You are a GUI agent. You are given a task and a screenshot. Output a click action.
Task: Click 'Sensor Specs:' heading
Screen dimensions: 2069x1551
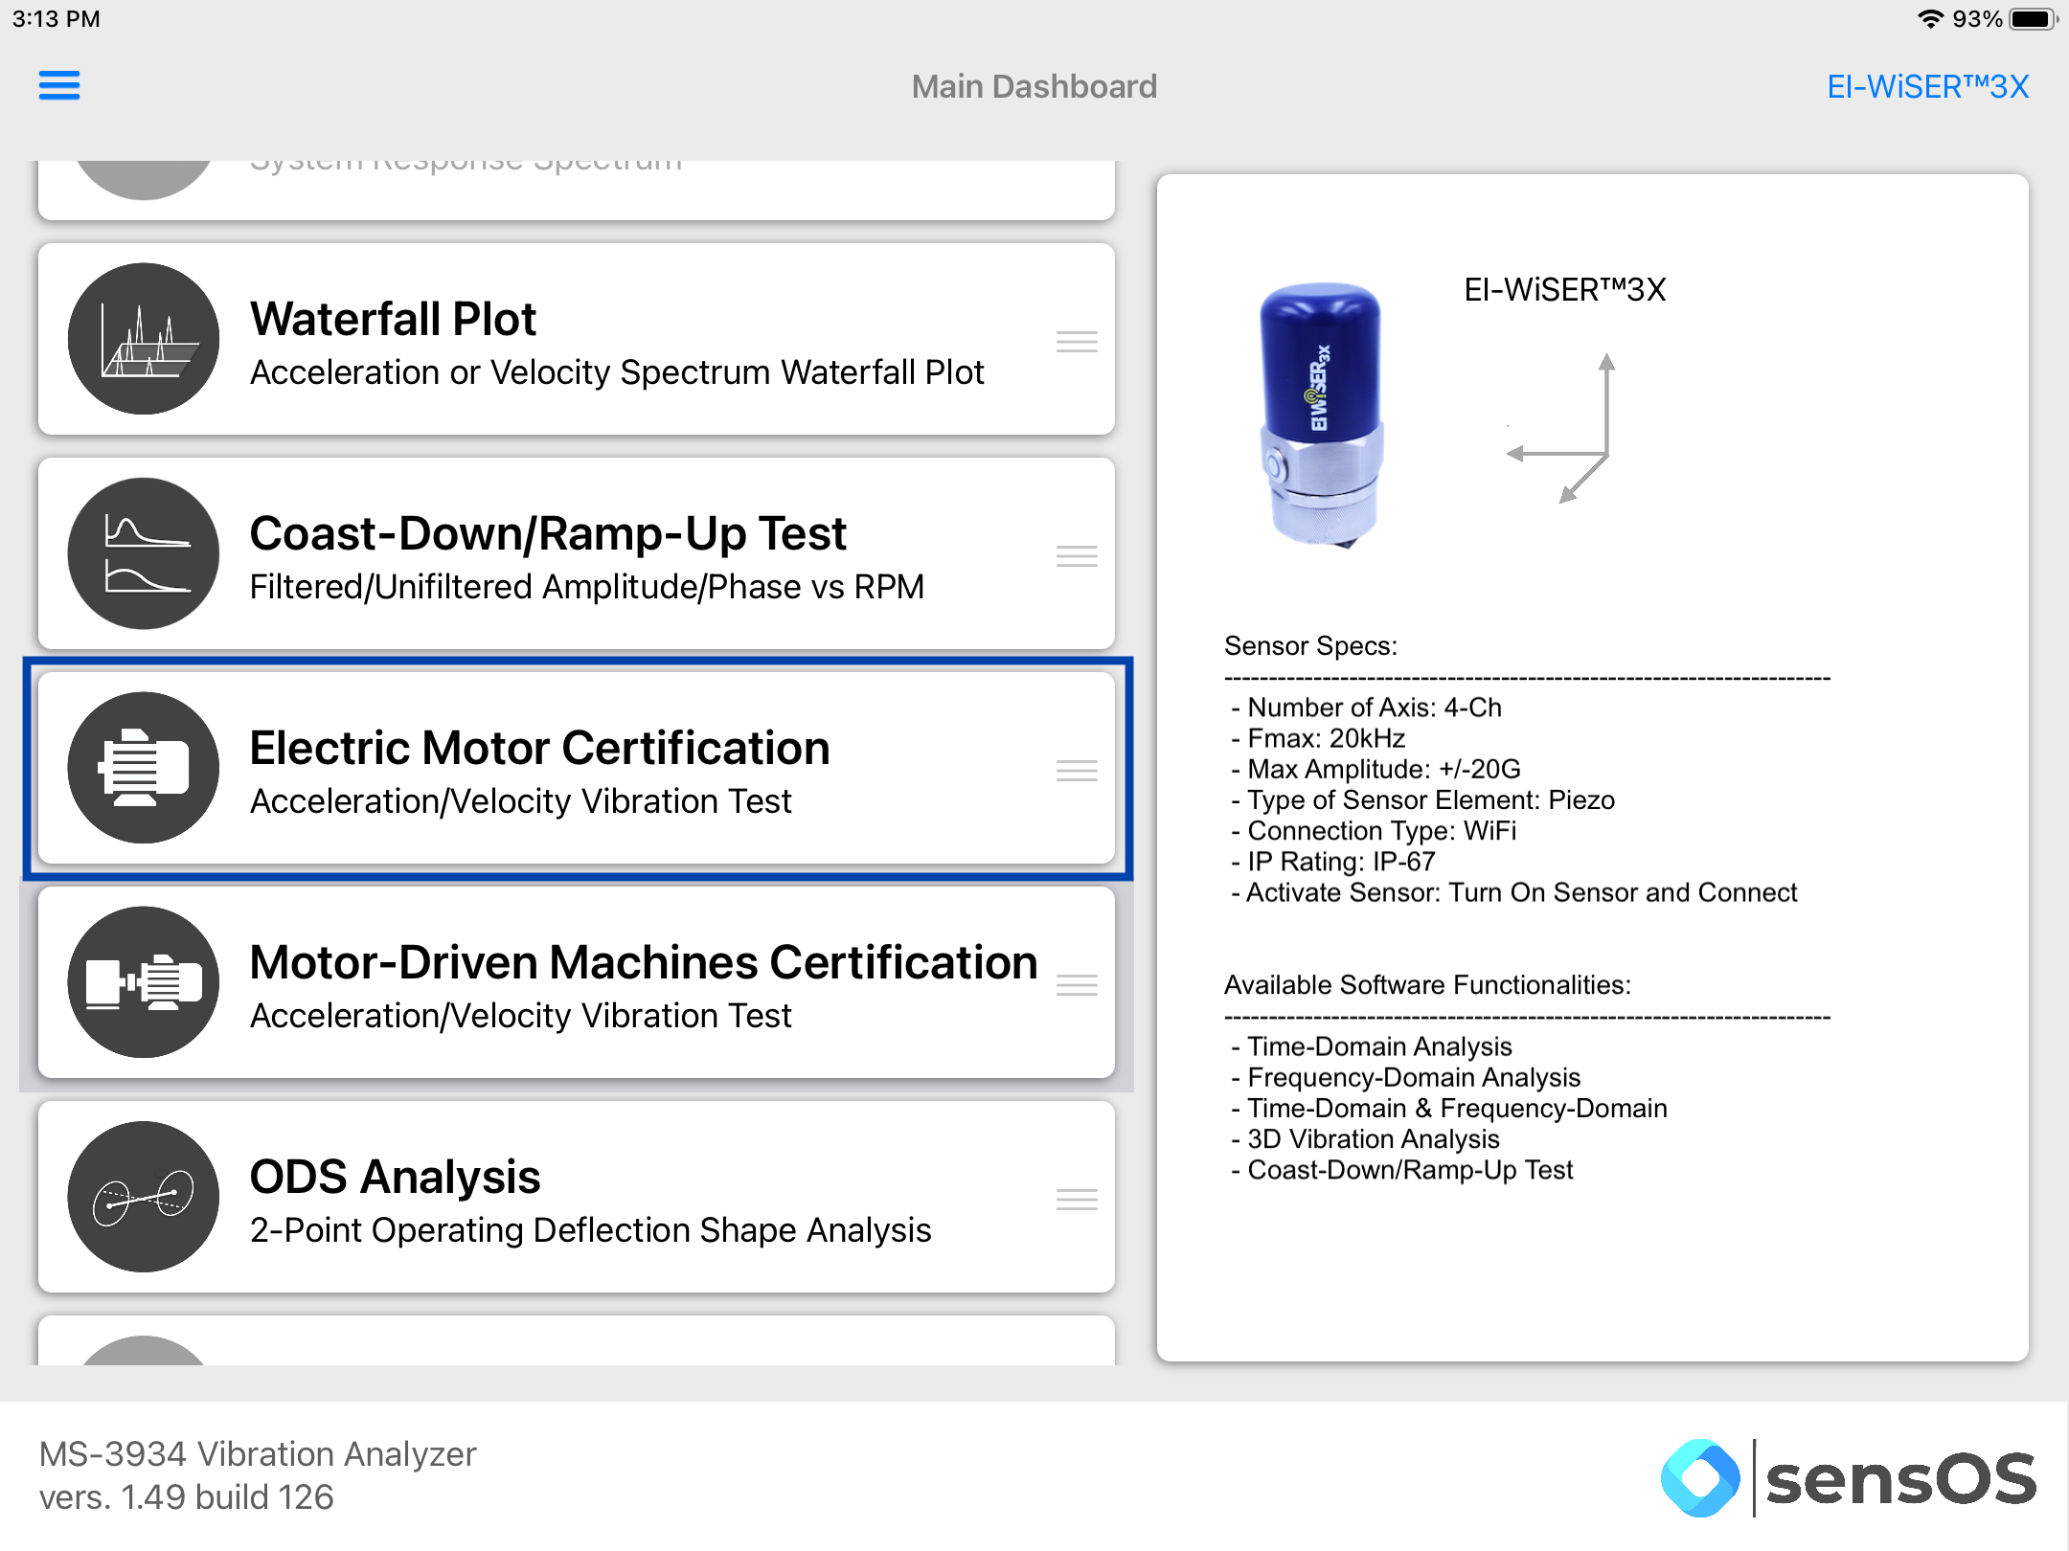click(x=1310, y=646)
